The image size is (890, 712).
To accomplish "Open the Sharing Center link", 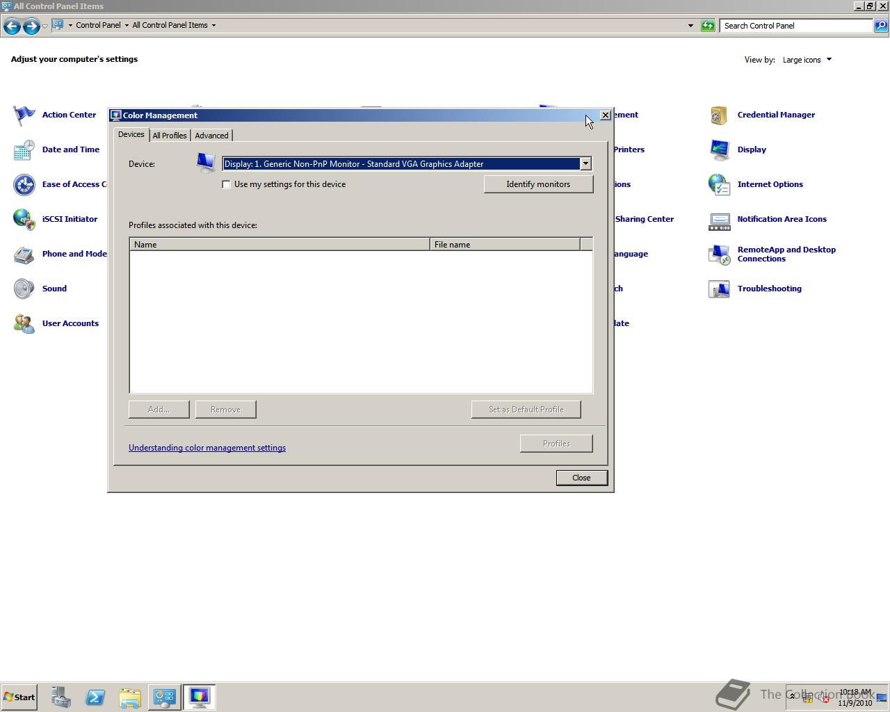I will 644,219.
